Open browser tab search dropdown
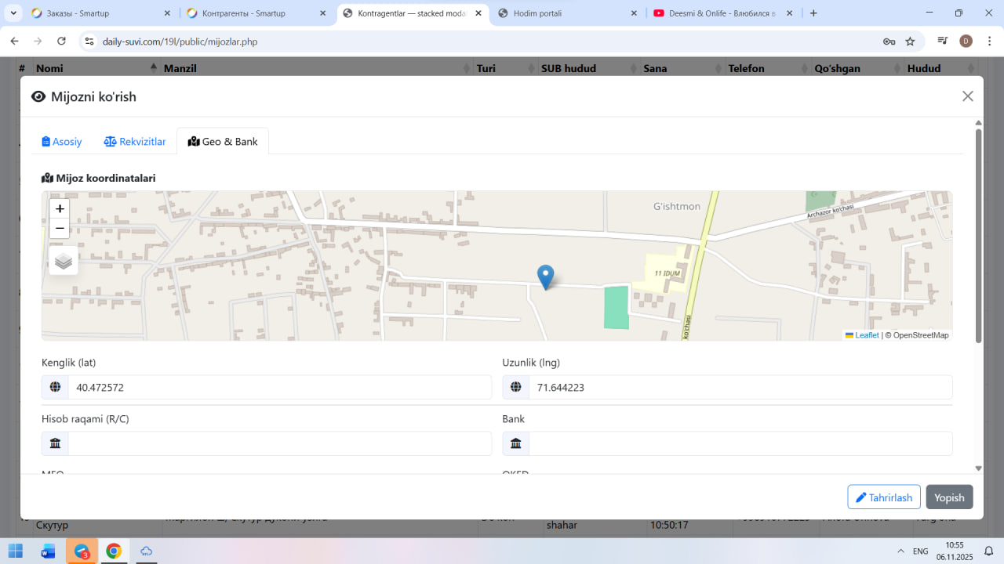1004x564 pixels. pyautogui.click(x=13, y=13)
